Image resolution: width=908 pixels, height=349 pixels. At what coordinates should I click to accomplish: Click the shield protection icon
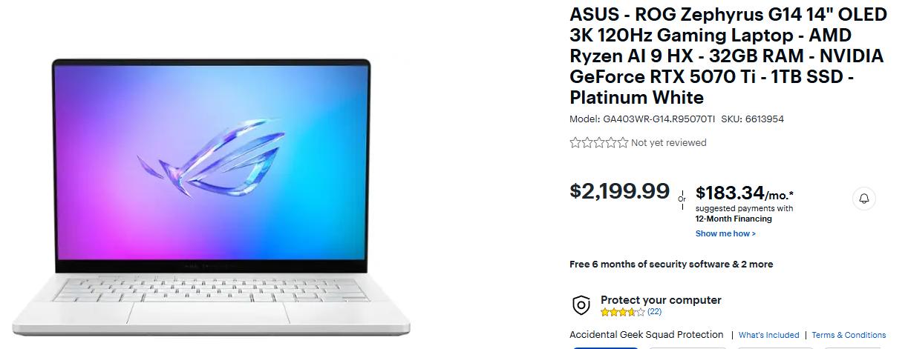[581, 305]
